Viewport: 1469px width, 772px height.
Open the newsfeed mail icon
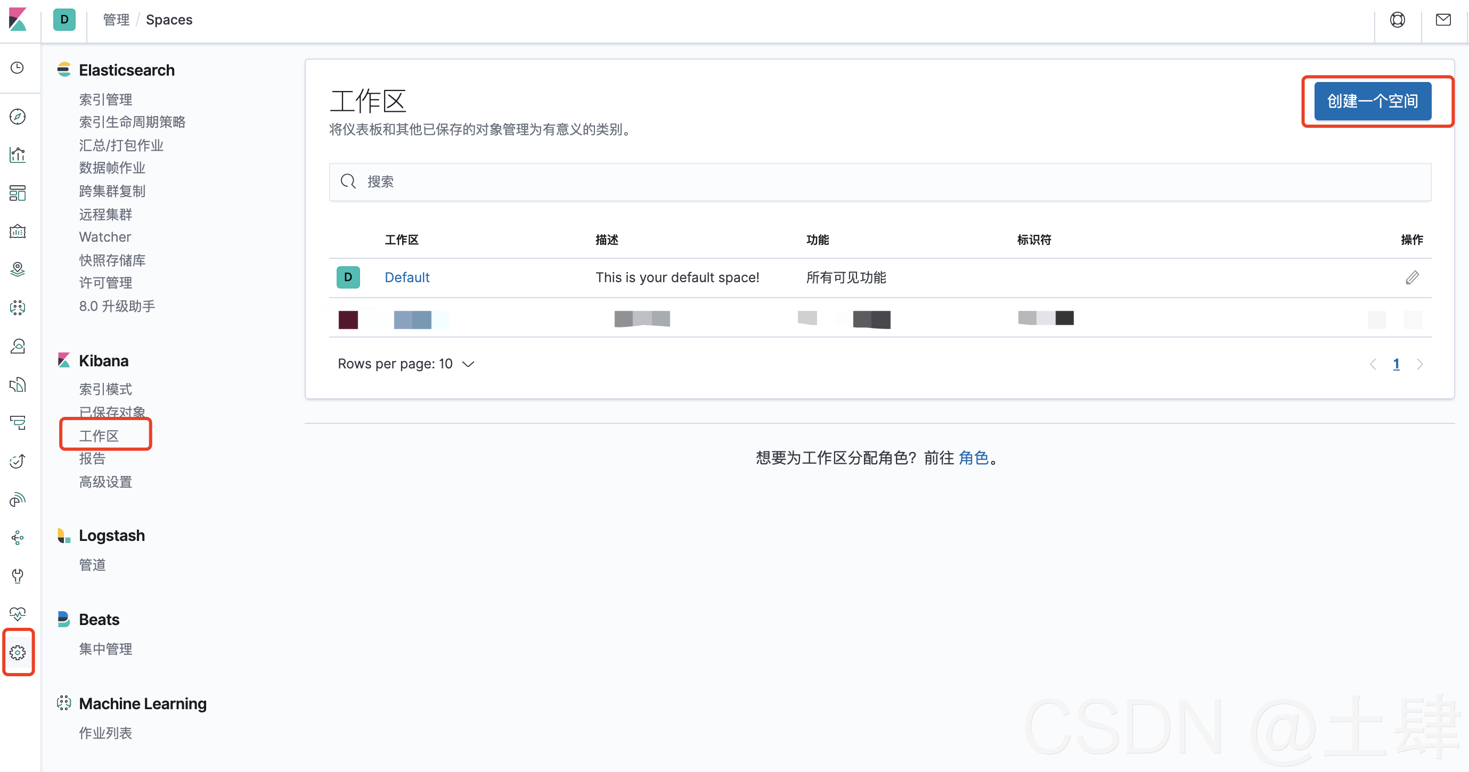tap(1443, 20)
